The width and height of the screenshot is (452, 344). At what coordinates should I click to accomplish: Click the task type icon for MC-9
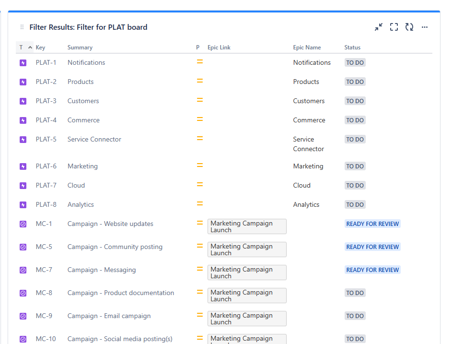pyautogui.click(x=23, y=316)
